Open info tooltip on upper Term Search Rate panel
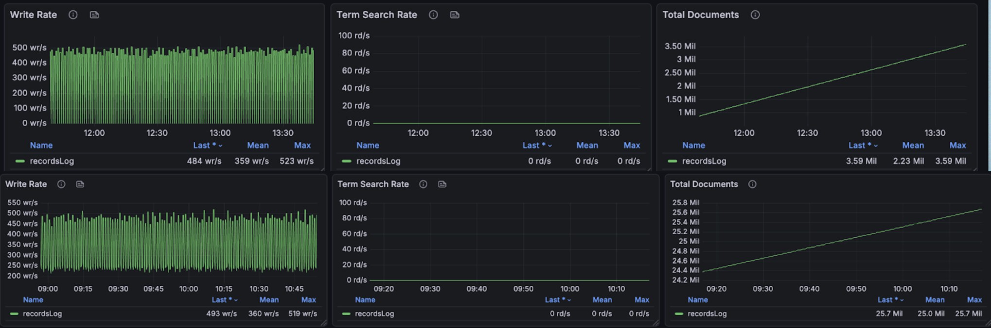Viewport: 991px width, 328px height. (433, 15)
